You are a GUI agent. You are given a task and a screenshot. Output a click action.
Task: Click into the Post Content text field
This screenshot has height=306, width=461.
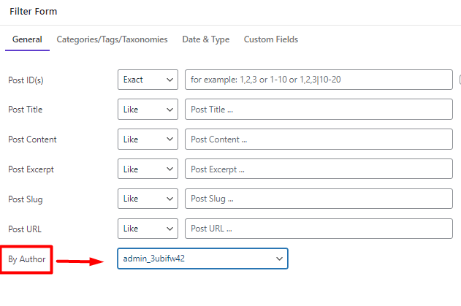[x=319, y=139]
